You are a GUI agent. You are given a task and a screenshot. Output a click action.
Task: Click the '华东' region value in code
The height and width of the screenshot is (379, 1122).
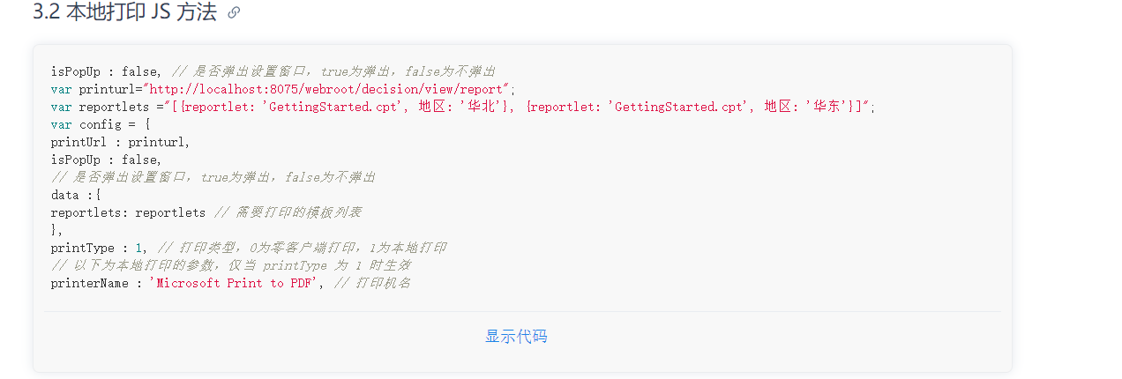832,107
